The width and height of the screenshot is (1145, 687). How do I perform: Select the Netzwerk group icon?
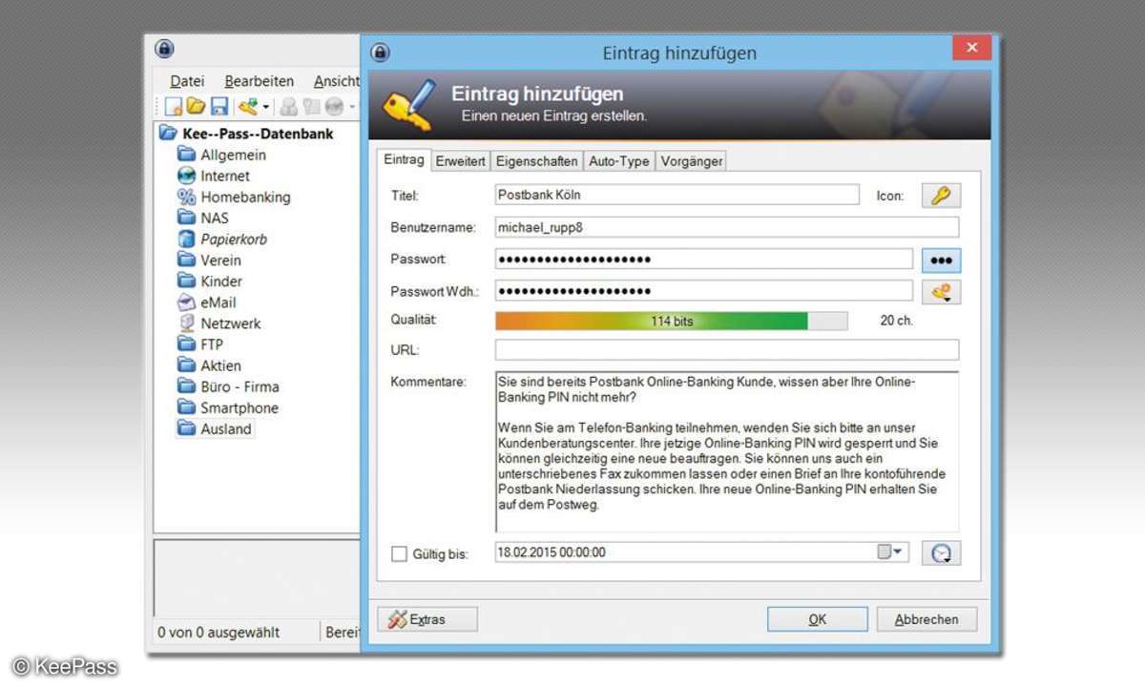point(186,323)
